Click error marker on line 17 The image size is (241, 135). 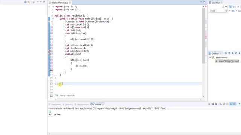click(x=49, y=54)
